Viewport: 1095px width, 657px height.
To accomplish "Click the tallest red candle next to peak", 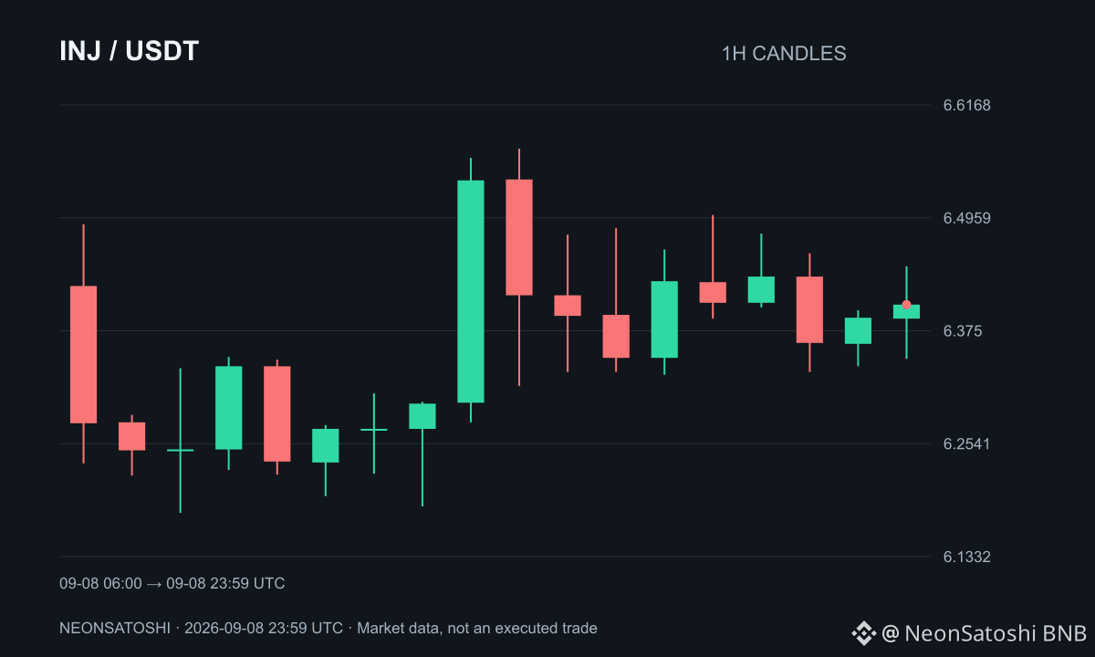I will click(x=519, y=237).
